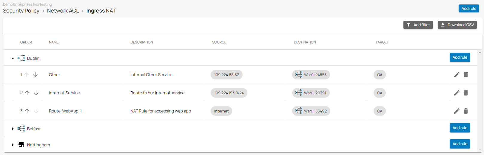Edit the Internal-Service rule
The height and width of the screenshot is (155, 484).
(457, 93)
